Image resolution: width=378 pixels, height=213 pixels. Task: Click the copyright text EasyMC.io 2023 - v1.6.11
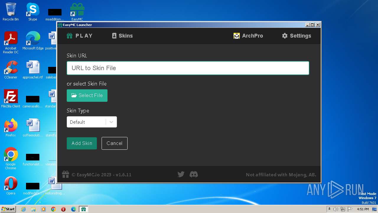point(101,175)
